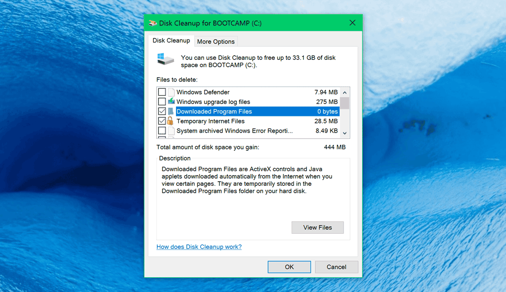
Task: Click the Cancel button
Action: click(336, 267)
